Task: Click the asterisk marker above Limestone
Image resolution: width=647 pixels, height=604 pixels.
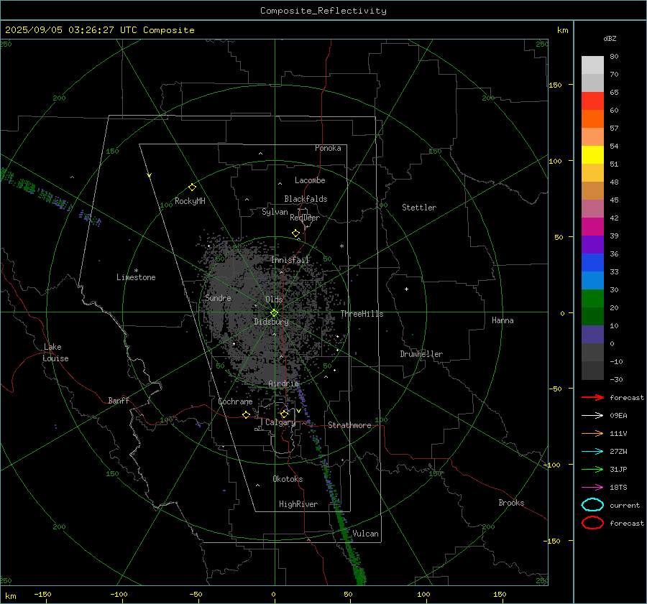Action: (x=136, y=271)
